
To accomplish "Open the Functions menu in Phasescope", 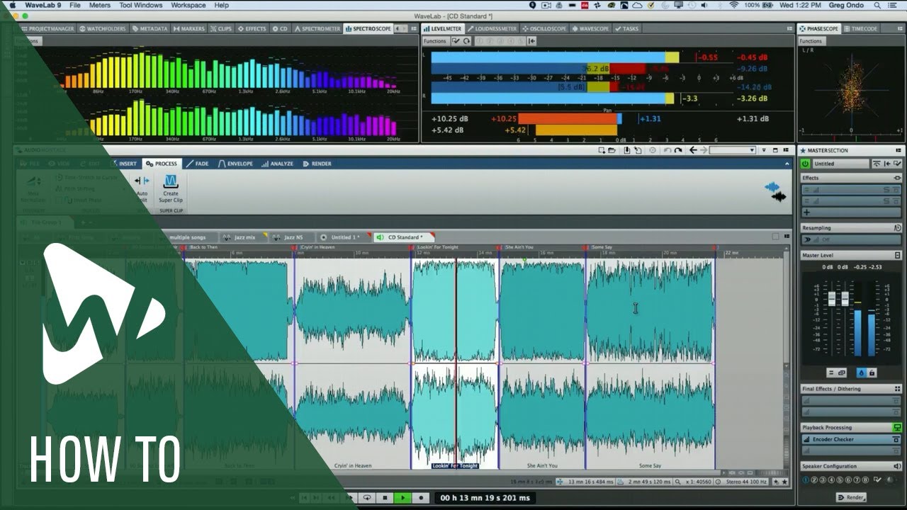I will 811,41.
